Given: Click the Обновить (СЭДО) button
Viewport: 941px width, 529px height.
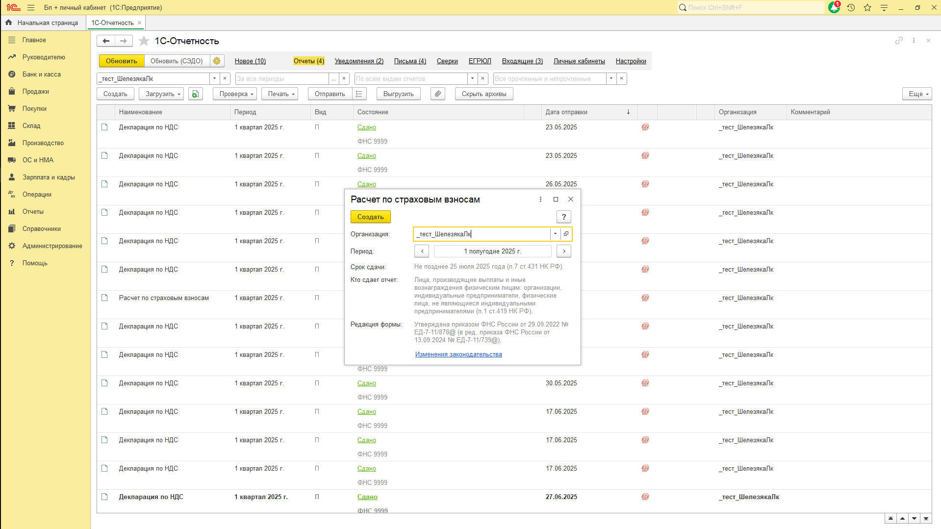Looking at the screenshot, I should [x=177, y=61].
